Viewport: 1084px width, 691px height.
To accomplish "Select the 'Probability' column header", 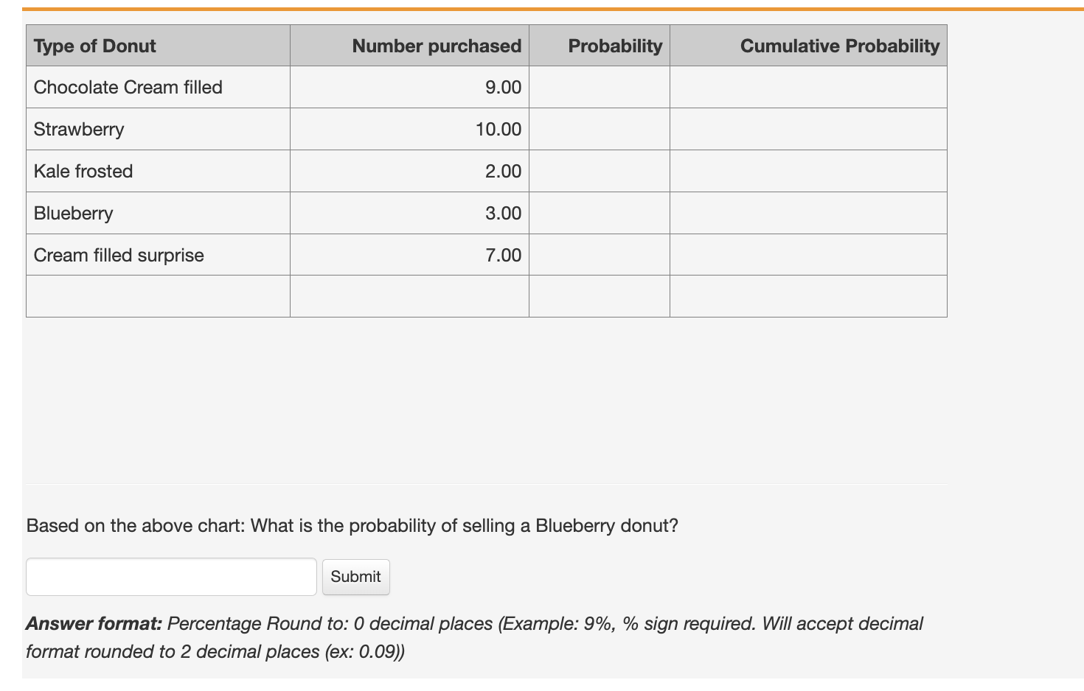I will click(614, 46).
